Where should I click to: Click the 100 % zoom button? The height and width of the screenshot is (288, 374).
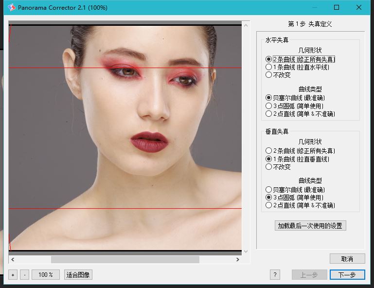pos(46,275)
